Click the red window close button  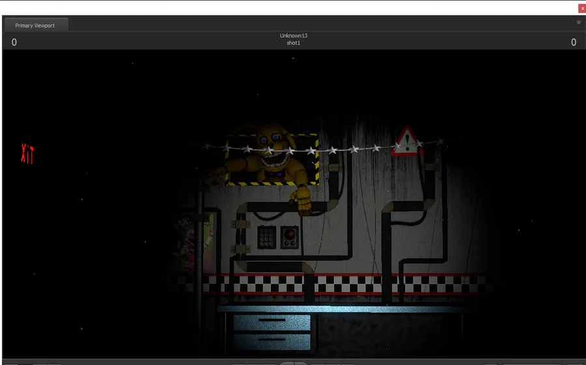tap(582, 8)
